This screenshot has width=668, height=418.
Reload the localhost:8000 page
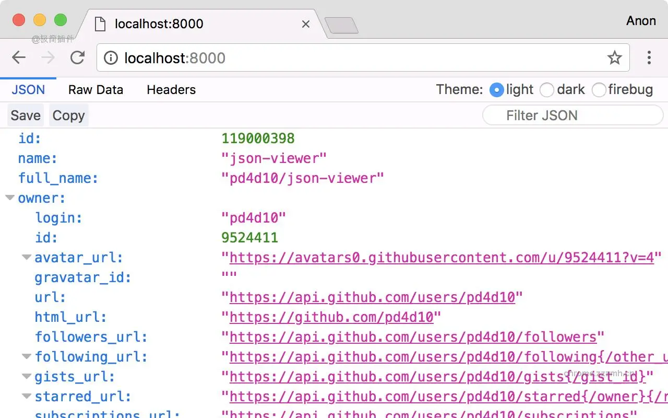(x=77, y=57)
